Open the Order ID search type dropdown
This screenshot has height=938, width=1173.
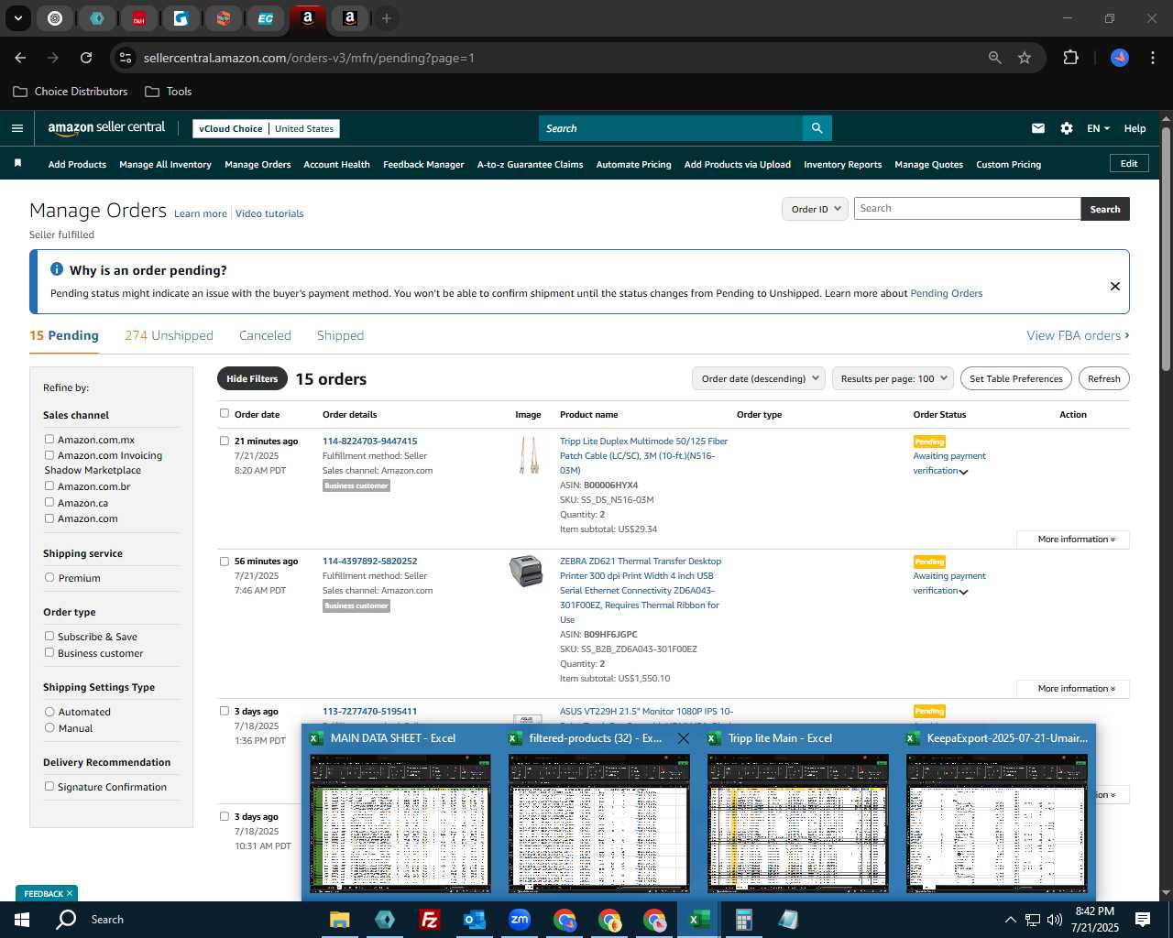point(815,209)
